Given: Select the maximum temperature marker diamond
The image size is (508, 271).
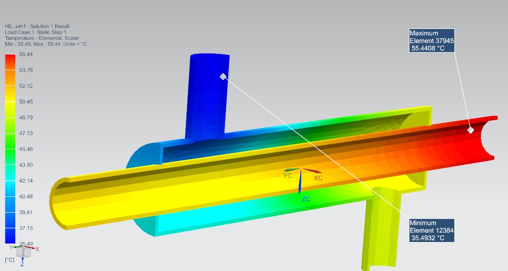Looking at the screenshot, I should click(x=471, y=130).
